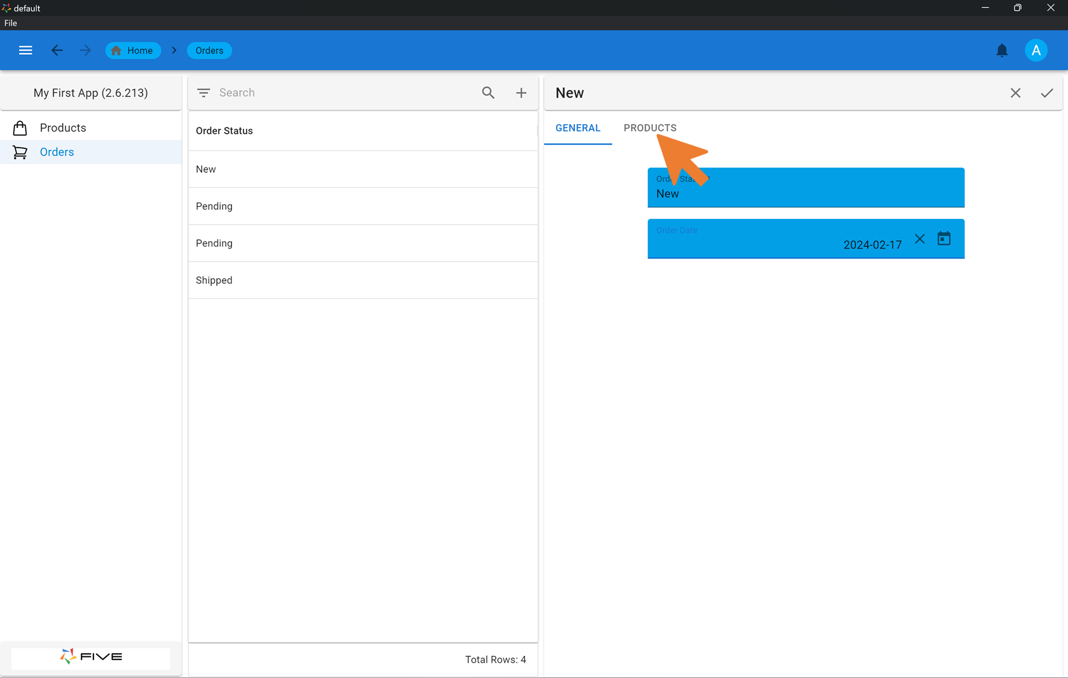Click the search magnifier icon

pos(488,93)
